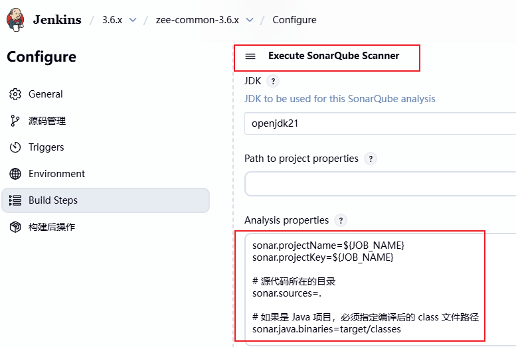
Task: Click the Environment globe icon
Action: (x=15, y=174)
